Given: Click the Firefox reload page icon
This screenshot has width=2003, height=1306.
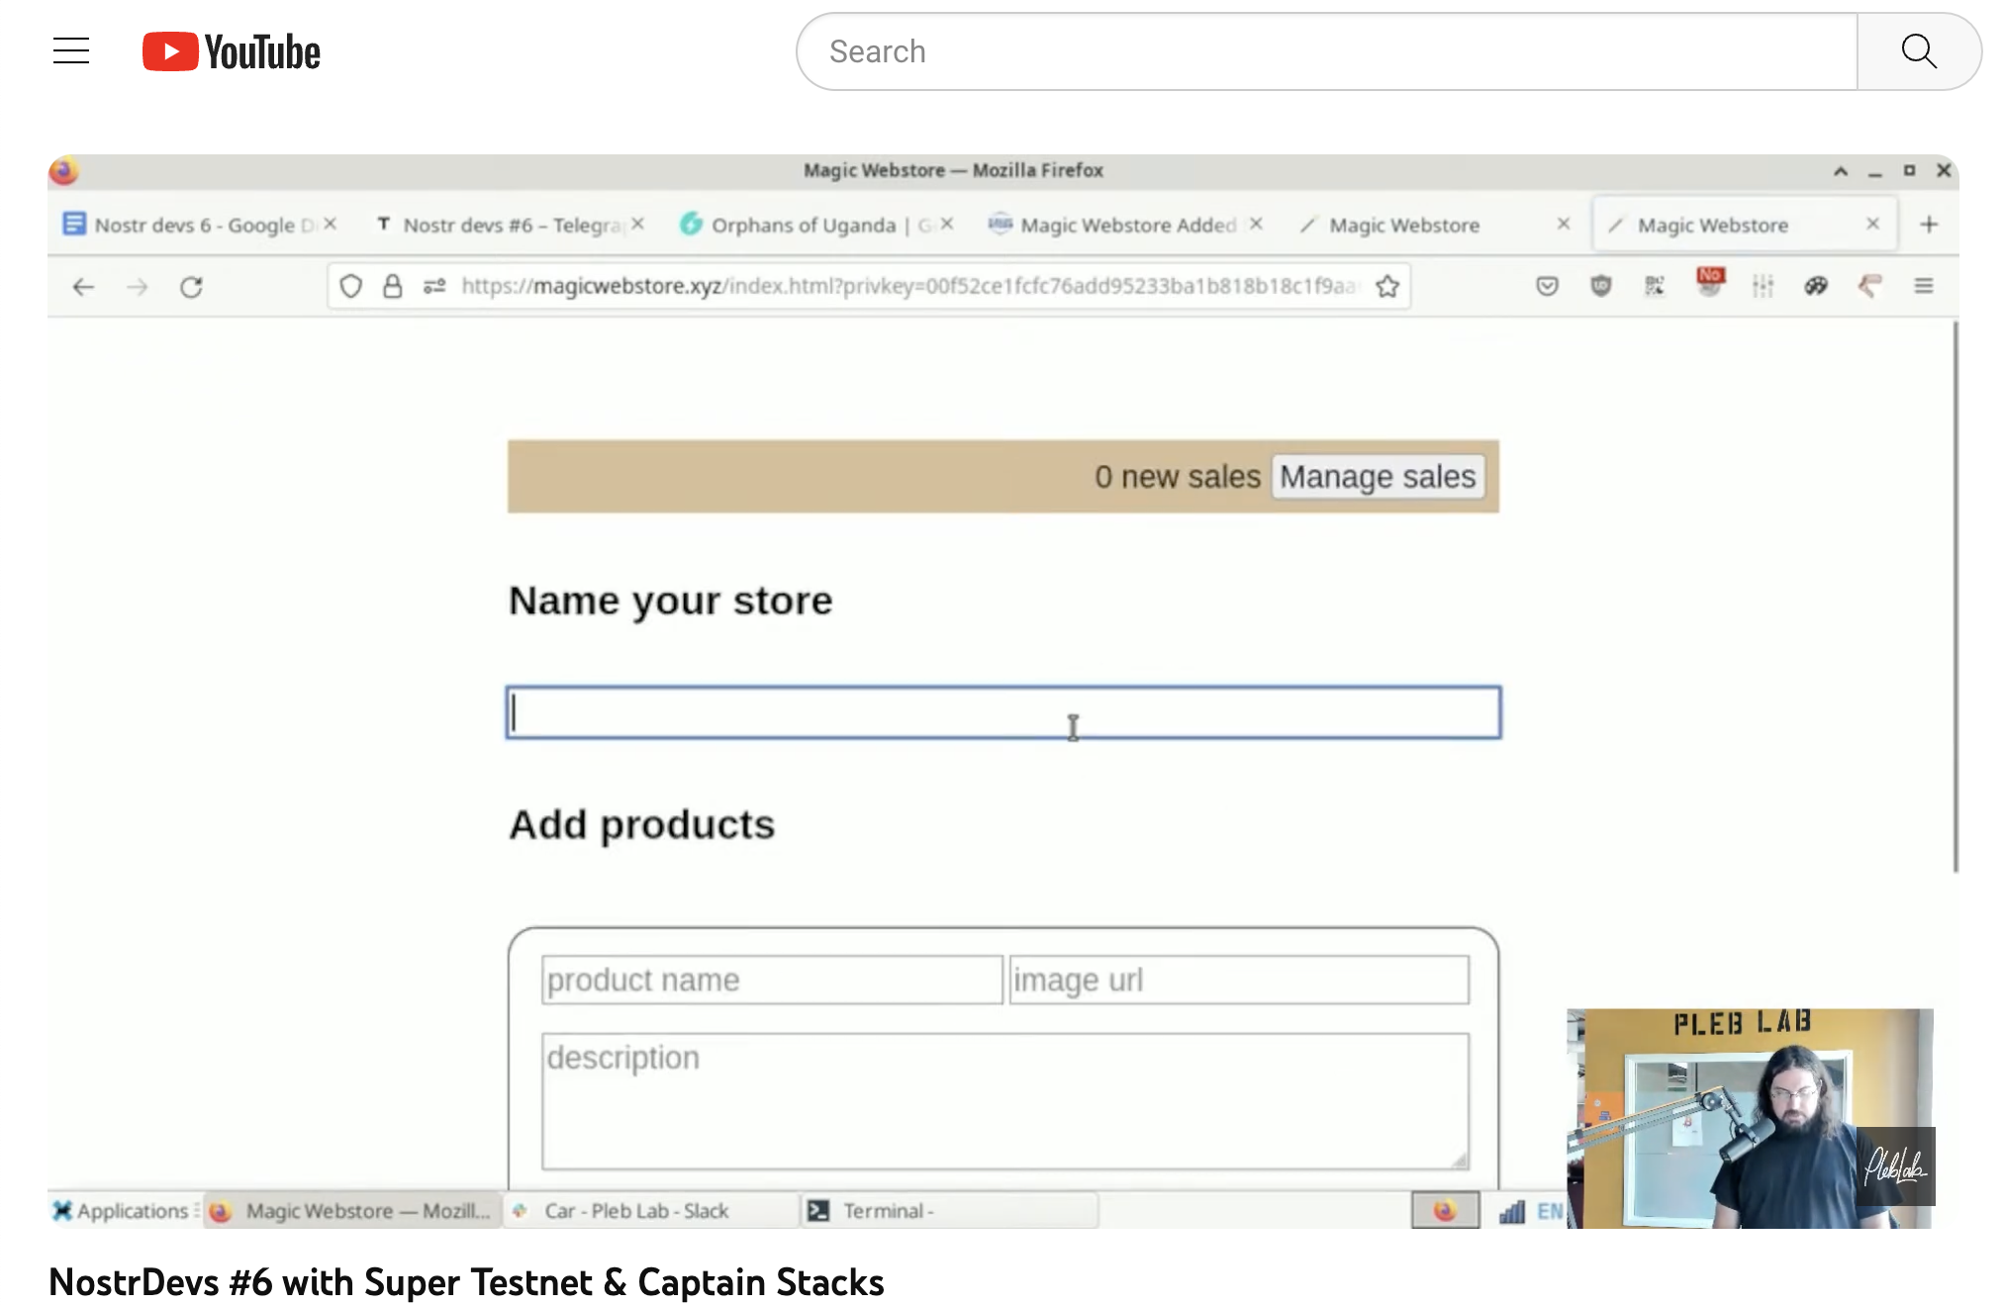Looking at the screenshot, I should click(191, 287).
